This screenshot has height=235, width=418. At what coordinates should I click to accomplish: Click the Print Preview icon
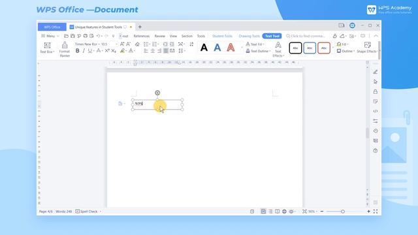pos(91,36)
